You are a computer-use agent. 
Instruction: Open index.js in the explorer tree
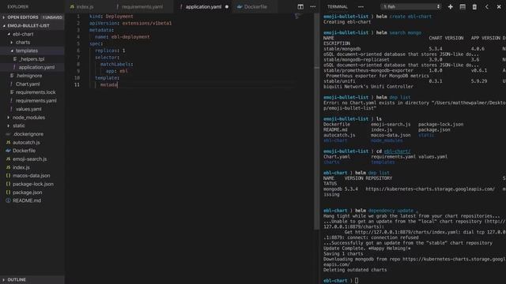tap(21, 167)
